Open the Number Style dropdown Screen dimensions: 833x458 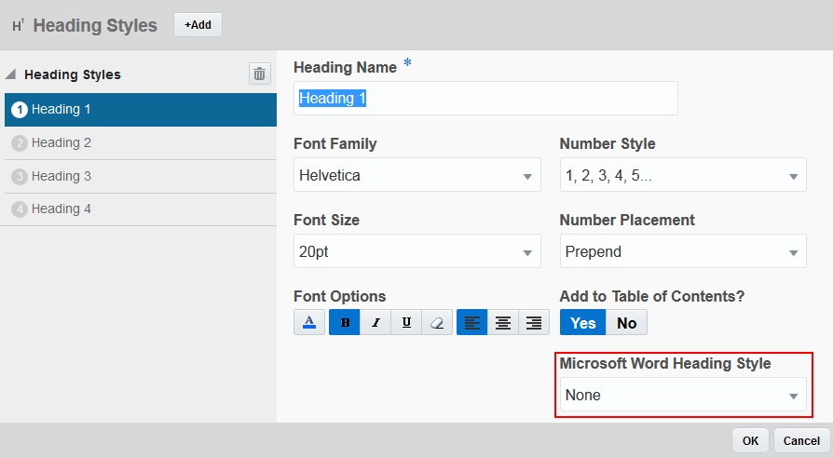[x=682, y=175]
